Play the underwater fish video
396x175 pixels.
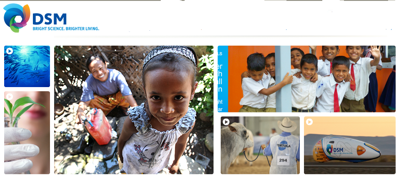pos(9,51)
